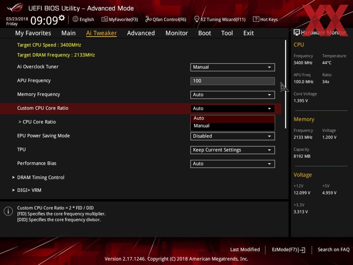The width and height of the screenshot is (353, 265).
Task: Click the globe language icon
Action: tap(75, 19)
